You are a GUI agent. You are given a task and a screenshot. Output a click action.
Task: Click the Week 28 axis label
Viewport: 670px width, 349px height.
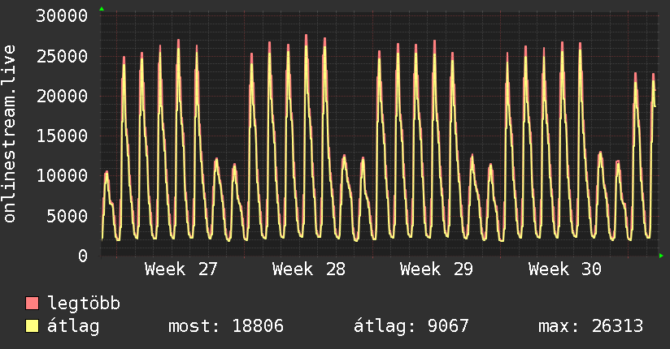tap(309, 269)
